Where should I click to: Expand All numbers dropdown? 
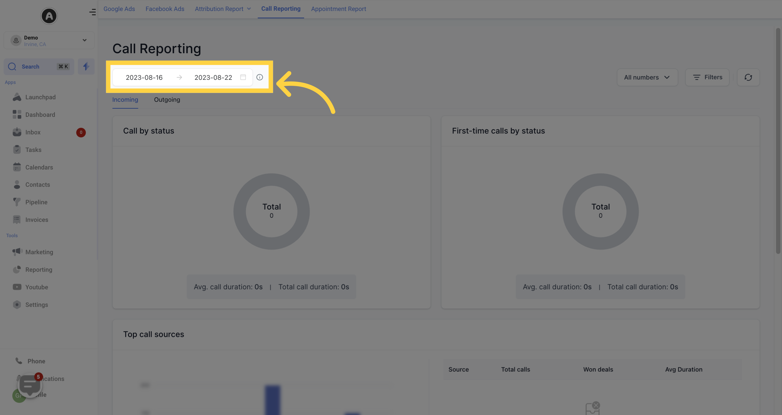647,77
